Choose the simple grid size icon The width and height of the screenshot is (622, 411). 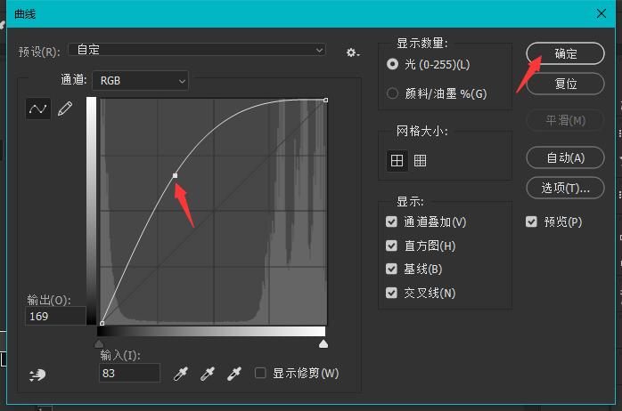(x=397, y=160)
